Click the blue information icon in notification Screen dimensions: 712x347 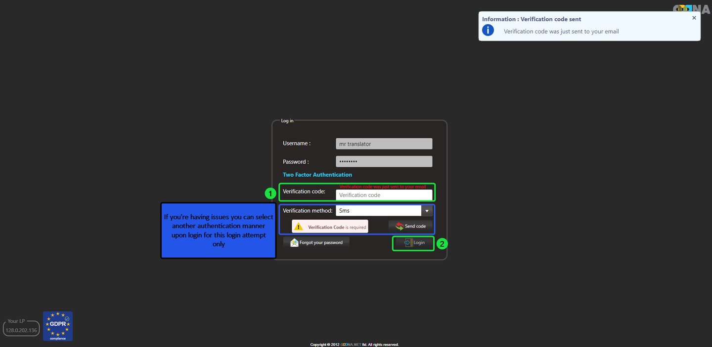tap(488, 31)
